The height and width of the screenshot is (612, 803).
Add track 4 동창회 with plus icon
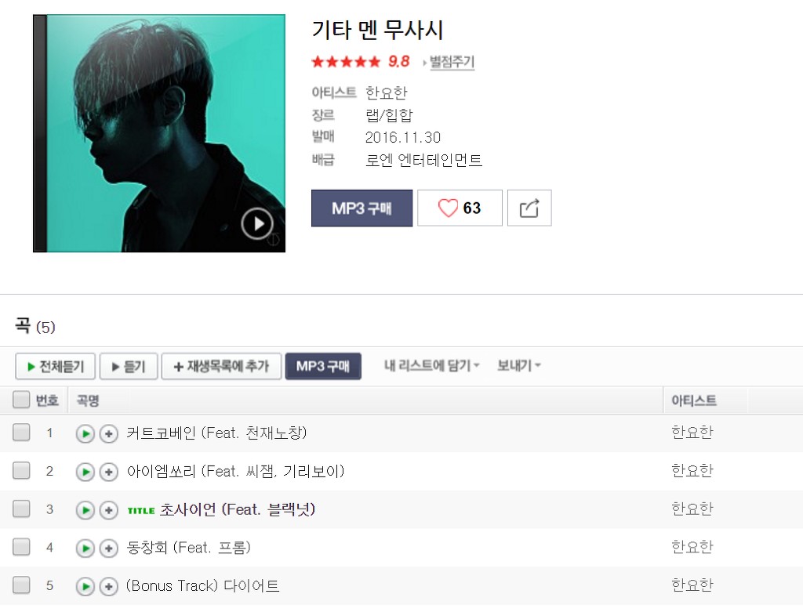pyautogui.click(x=108, y=549)
